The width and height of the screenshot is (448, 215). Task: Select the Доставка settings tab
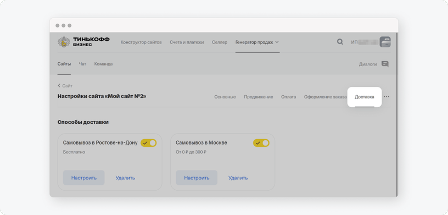[365, 97]
